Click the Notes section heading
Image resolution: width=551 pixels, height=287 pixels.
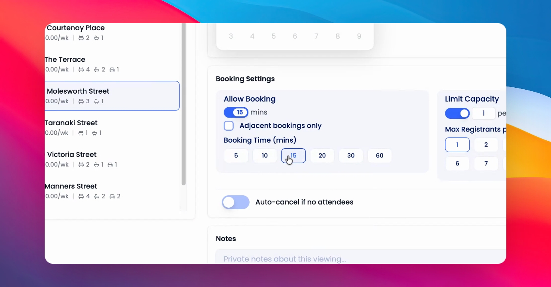tap(226, 239)
